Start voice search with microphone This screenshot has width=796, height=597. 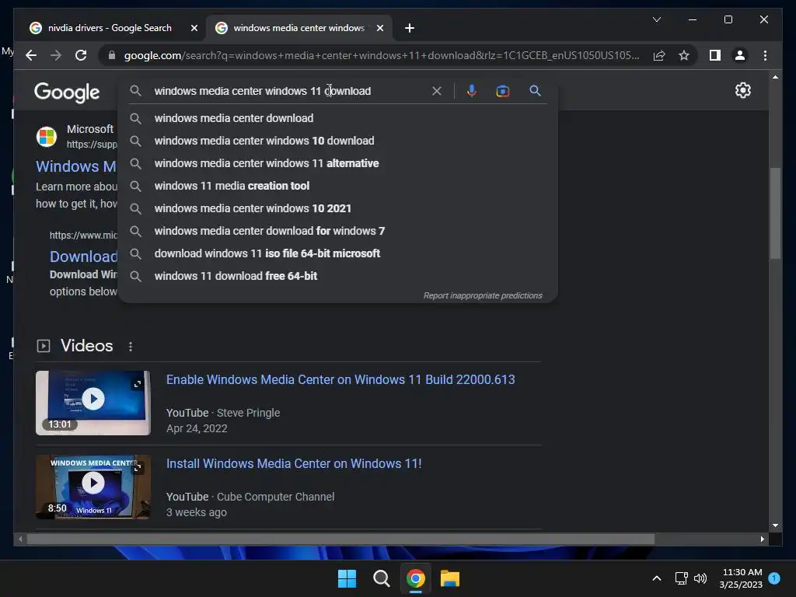[x=472, y=91]
